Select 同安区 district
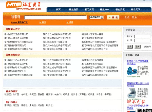 point(41,105)
